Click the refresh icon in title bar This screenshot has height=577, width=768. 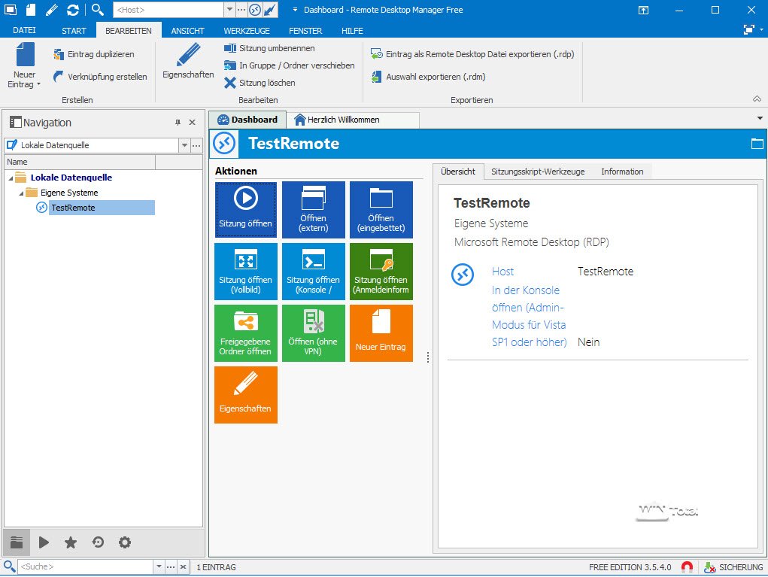[x=73, y=10]
